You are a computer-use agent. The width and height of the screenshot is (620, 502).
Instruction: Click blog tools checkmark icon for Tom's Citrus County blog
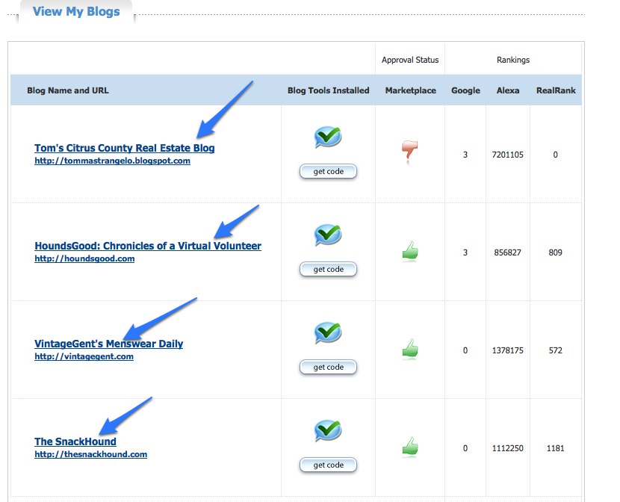328,137
